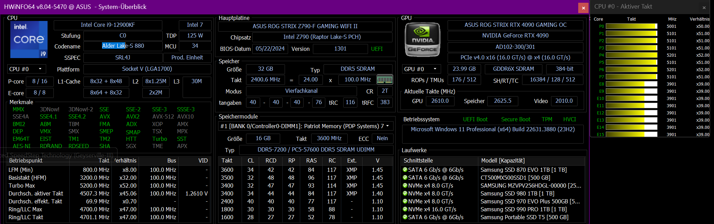Click the Ring/LLC Max row
Image resolution: width=714 pixels, height=224 pixels.
pyautogui.click(x=109, y=209)
